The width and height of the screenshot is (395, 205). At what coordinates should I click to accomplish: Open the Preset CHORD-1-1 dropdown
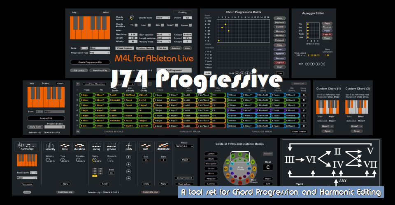pyautogui.click(x=184, y=146)
